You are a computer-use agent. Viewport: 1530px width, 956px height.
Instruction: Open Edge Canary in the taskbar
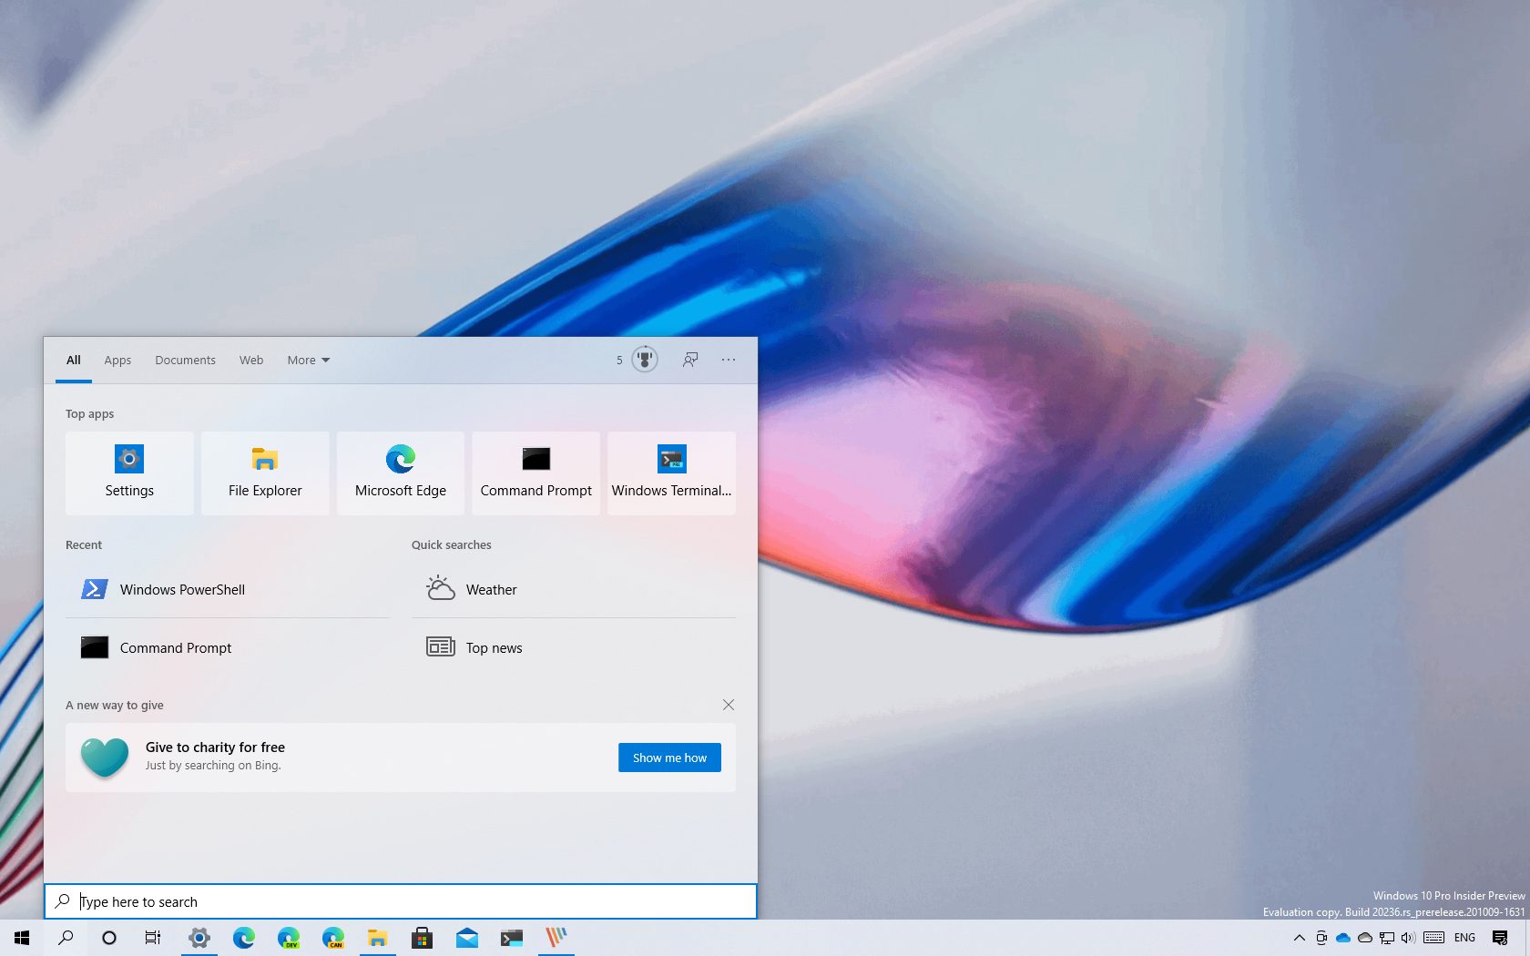click(333, 938)
